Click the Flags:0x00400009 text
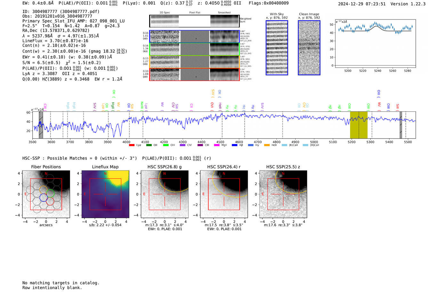The height and width of the screenshot is (305, 448). 268,3
